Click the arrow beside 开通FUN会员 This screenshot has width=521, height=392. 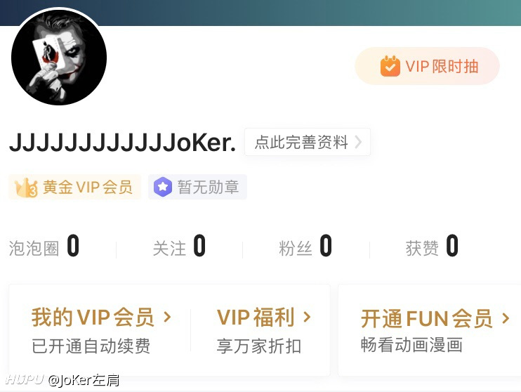click(506, 318)
